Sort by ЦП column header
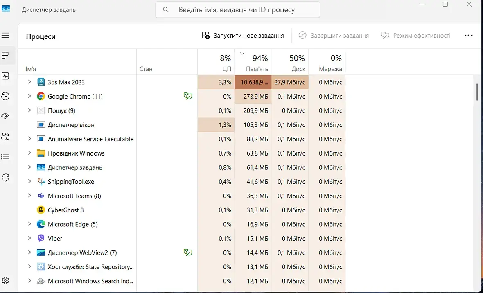 226,69
